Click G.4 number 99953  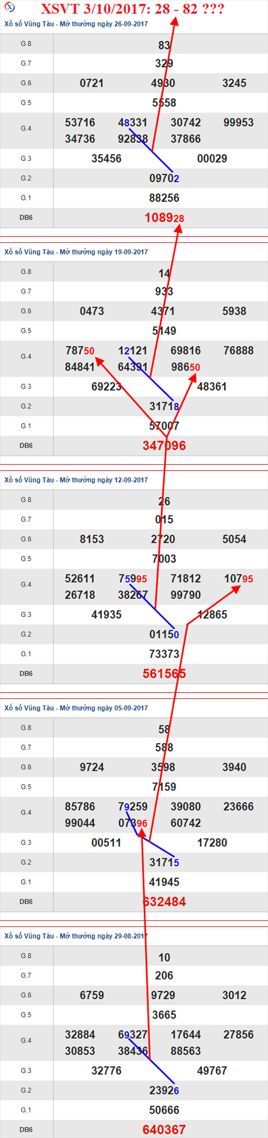[x=238, y=123]
